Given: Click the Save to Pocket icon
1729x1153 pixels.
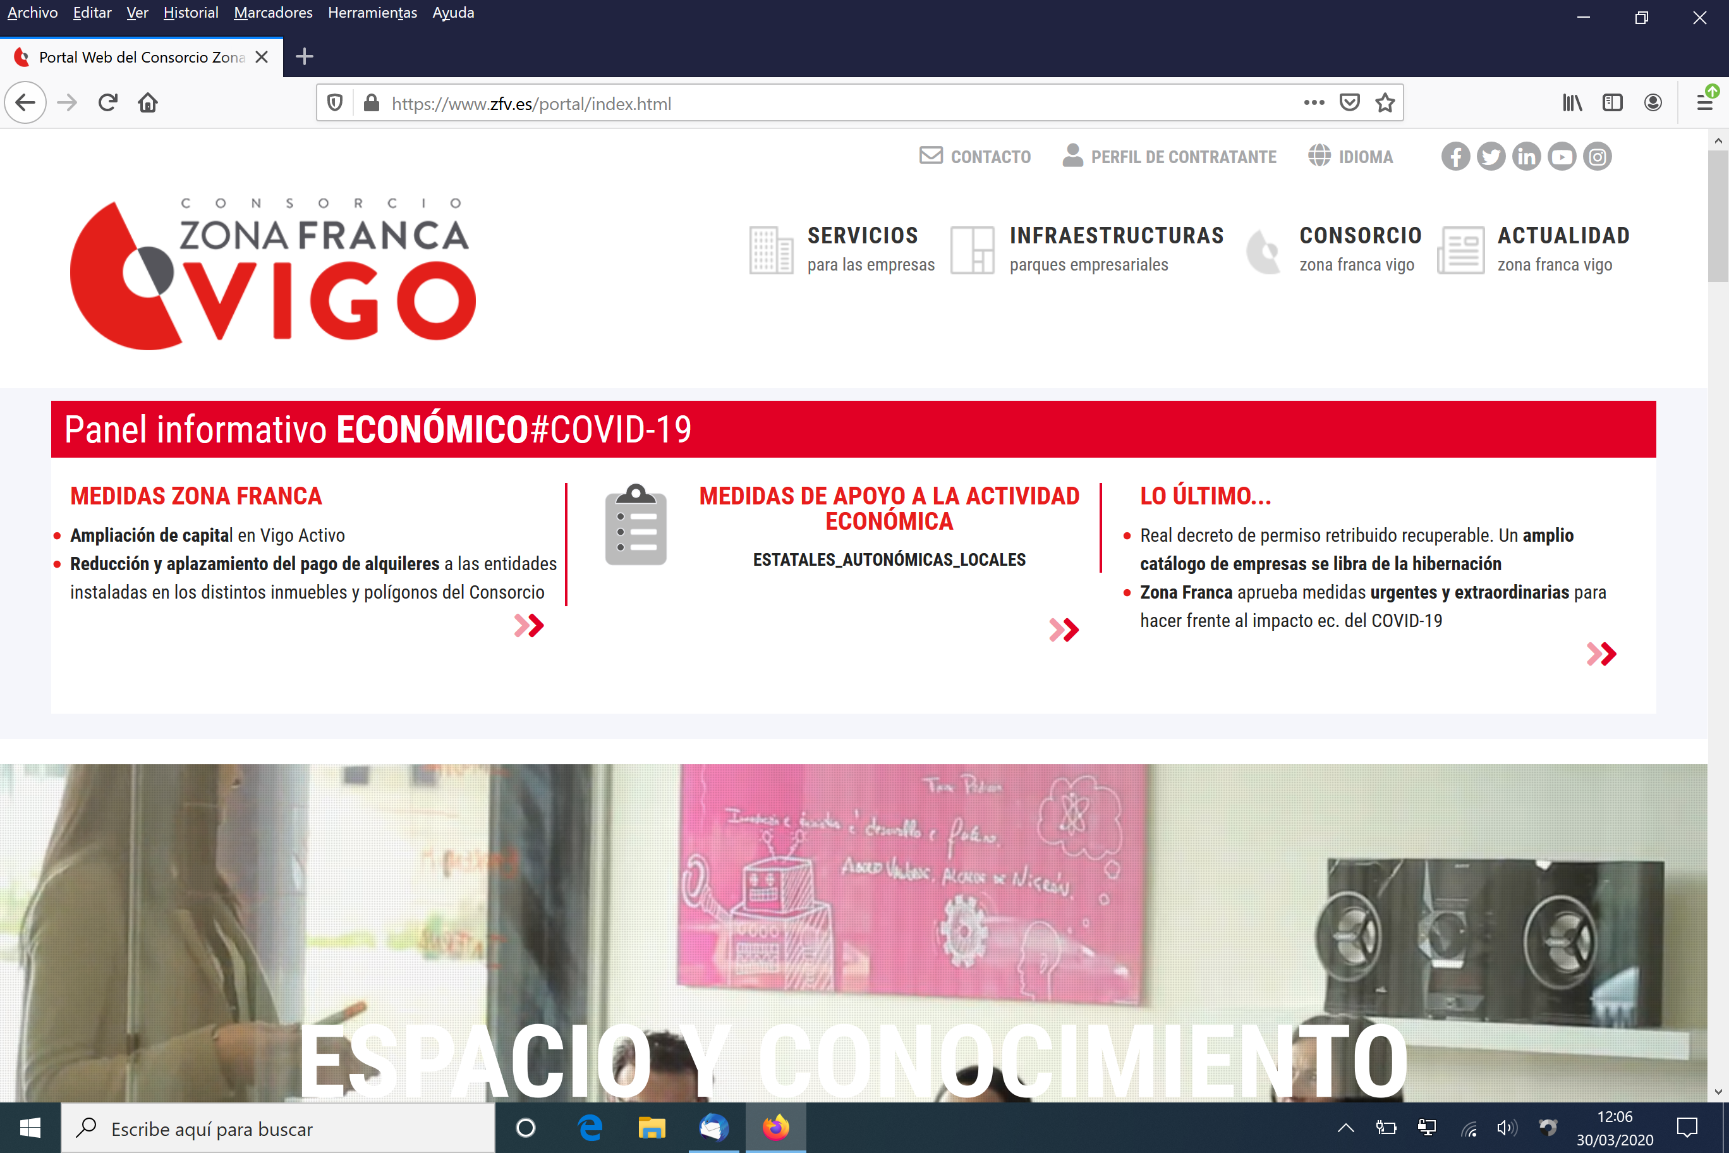Looking at the screenshot, I should (1350, 103).
